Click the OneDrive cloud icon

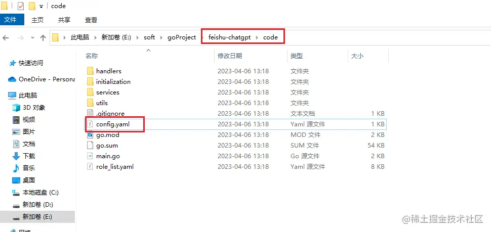pos(12,79)
